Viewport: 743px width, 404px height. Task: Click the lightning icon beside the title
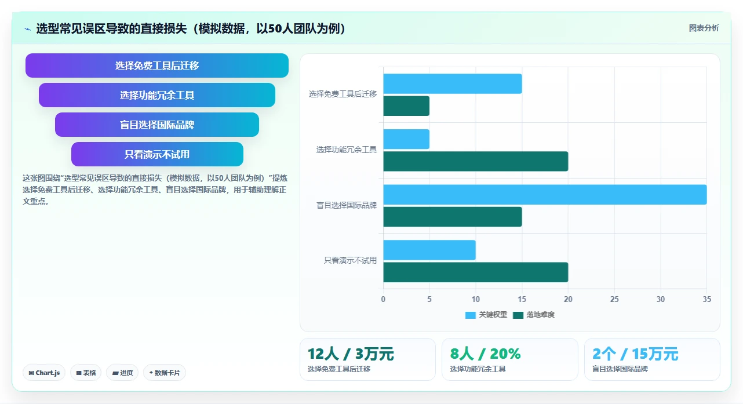[27, 29]
